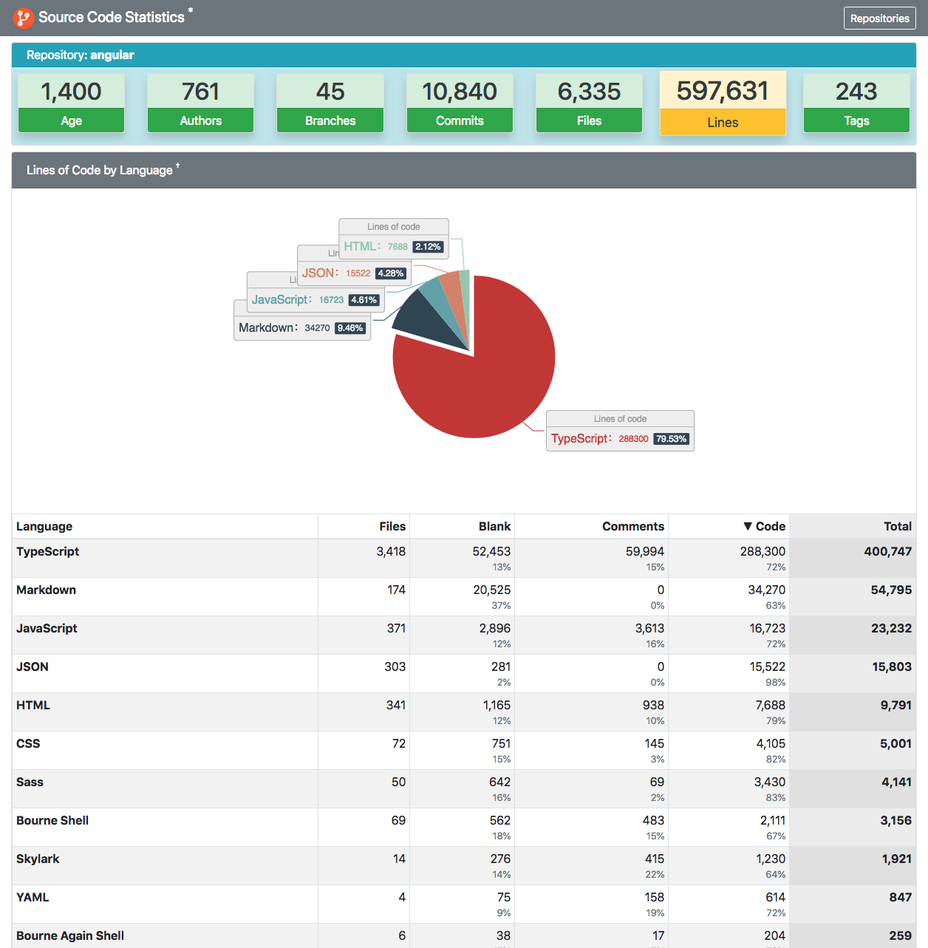Select the Lines stat card

coord(723,103)
